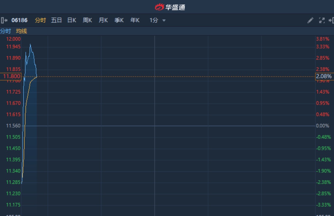Image resolution: width=334 pixels, height=216 pixels.
Task: Click the 华盛通 logo in the title bar
Action: (x=170, y=7)
